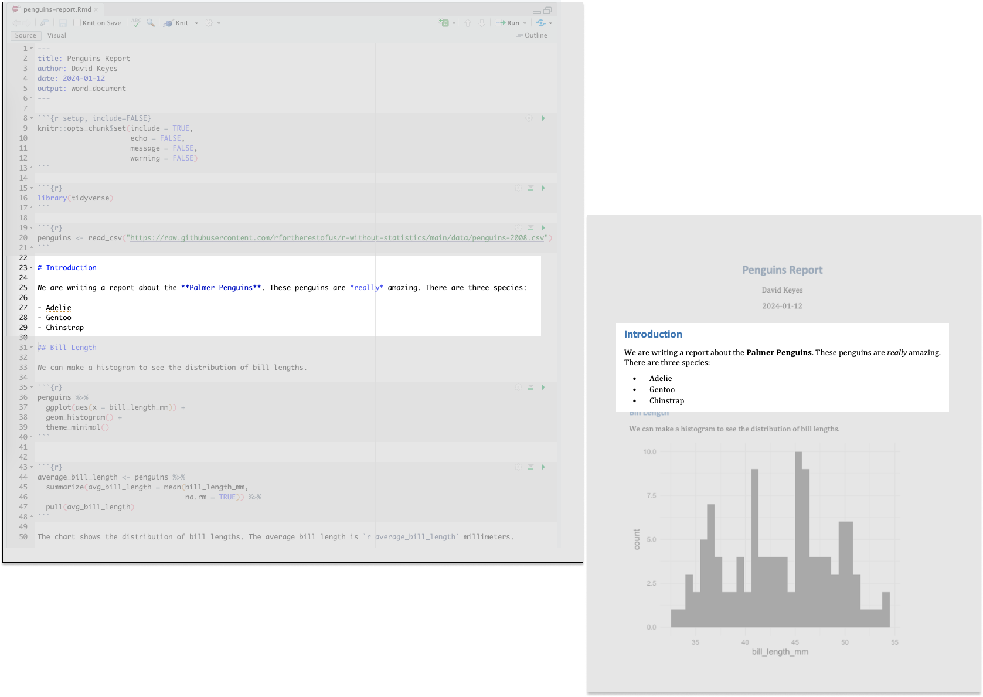Click the save document floppy icon

click(x=63, y=23)
